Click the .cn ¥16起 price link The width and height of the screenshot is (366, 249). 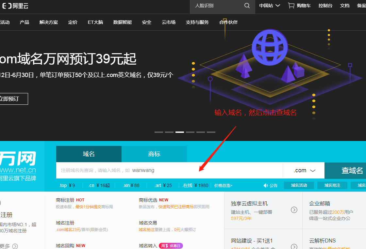(99, 186)
